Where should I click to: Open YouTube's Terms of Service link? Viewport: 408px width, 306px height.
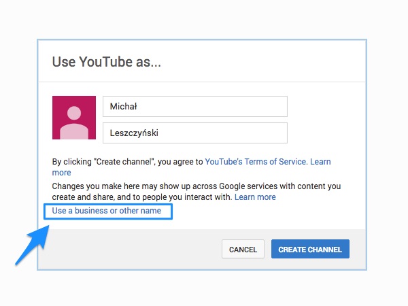[255, 162]
